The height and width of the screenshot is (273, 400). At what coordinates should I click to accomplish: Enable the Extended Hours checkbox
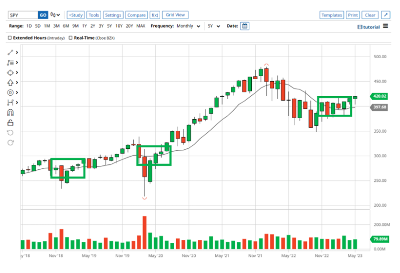(10, 38)
